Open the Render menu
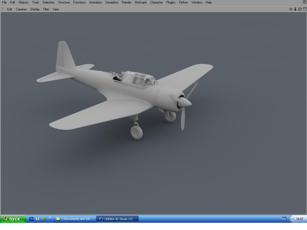The width and height of the screenshot is (307, 230). click(127, 2)
